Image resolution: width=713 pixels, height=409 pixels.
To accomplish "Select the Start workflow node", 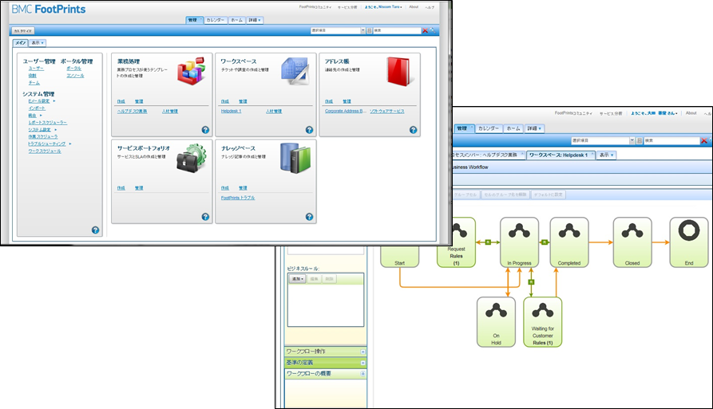I will (400, 257).
